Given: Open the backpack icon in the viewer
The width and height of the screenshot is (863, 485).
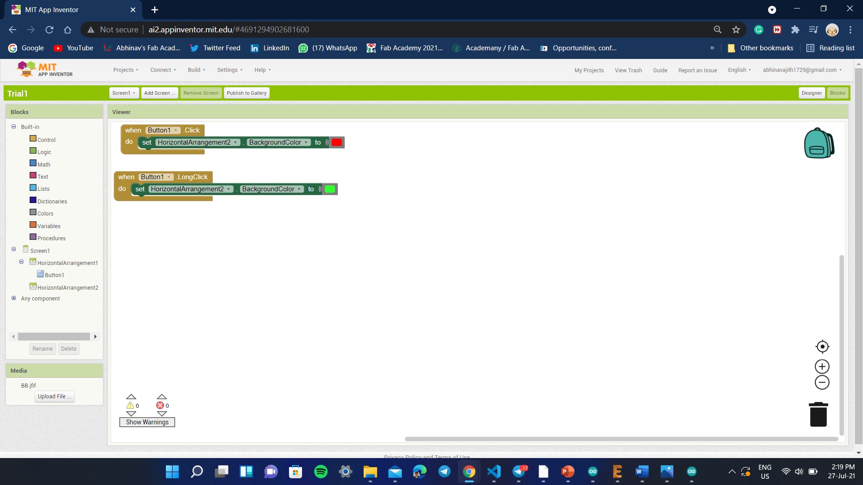Looking at the screenshot, I should (819, 143).
